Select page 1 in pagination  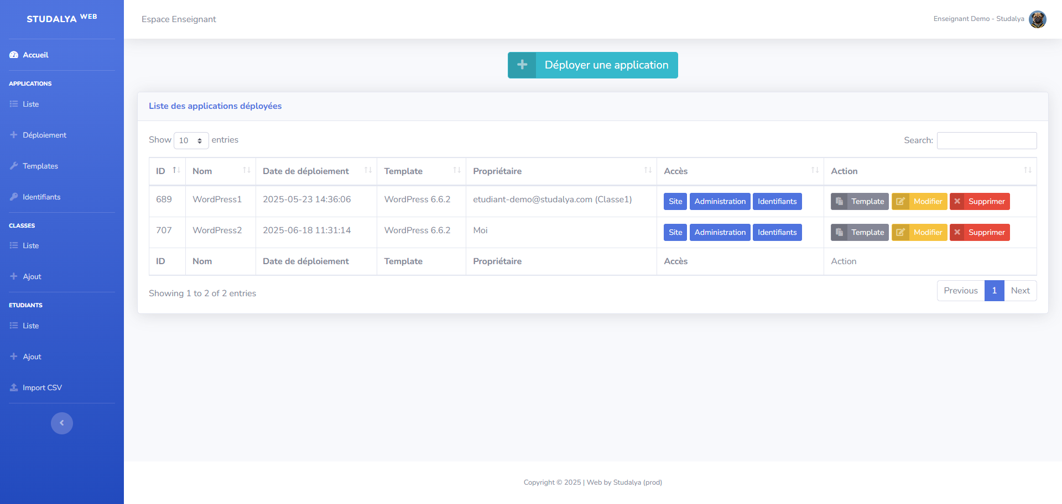coord(994,291)
